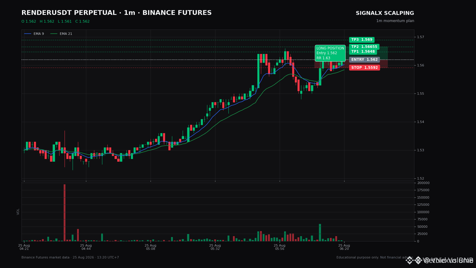Select the OHLC values line under the title
Viewport: 476px width, 268px height.
[x=55, y=21]
